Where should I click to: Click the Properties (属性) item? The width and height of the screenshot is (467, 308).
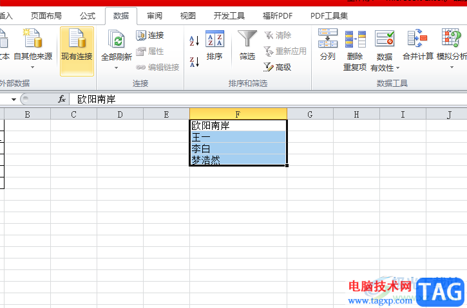click(x=150, y=51)
